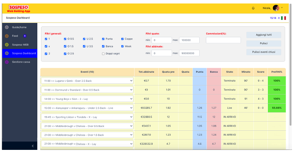Open Sospeso Dashboard in the sidebar
The width and height of the screenshot is (294, 153).
pyautogui.click(x=24, y=53)
